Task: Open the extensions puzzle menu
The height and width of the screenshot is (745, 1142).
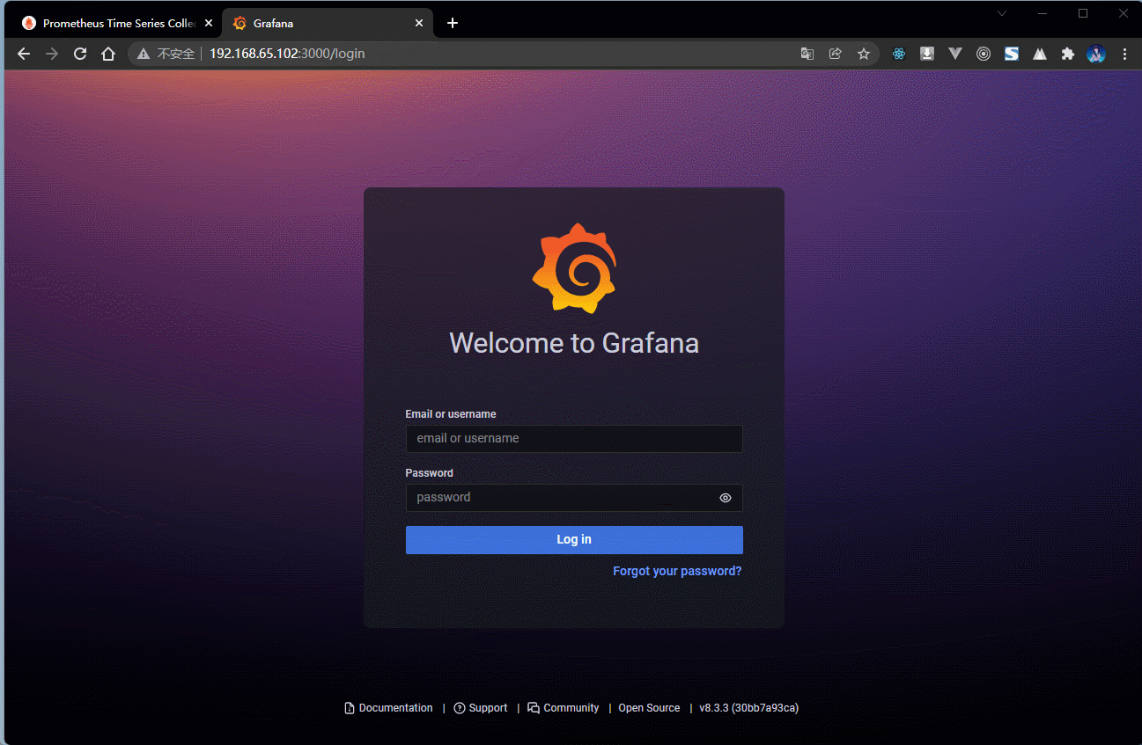Action: (1068, 54)
